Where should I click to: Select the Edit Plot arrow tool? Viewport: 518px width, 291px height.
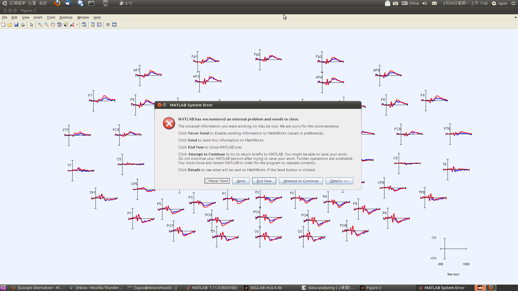pyautogui.click(x=32, y=25)
